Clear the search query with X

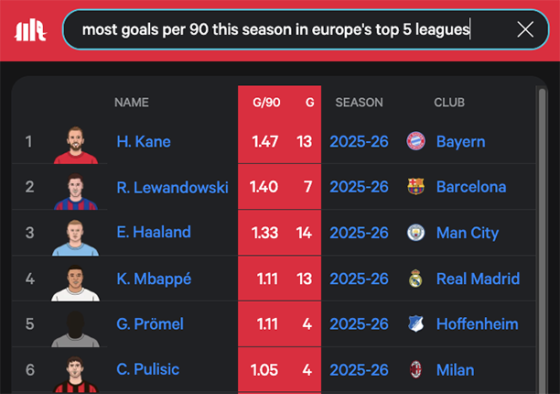525,30
